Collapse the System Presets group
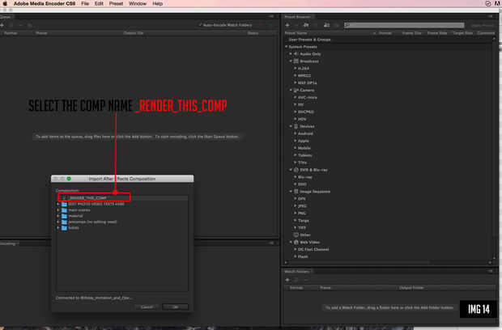502x330 pixels. tap(287, 47)
